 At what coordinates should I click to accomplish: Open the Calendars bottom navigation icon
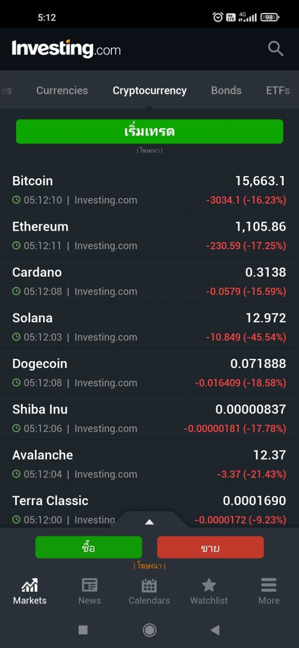[149, 585]
